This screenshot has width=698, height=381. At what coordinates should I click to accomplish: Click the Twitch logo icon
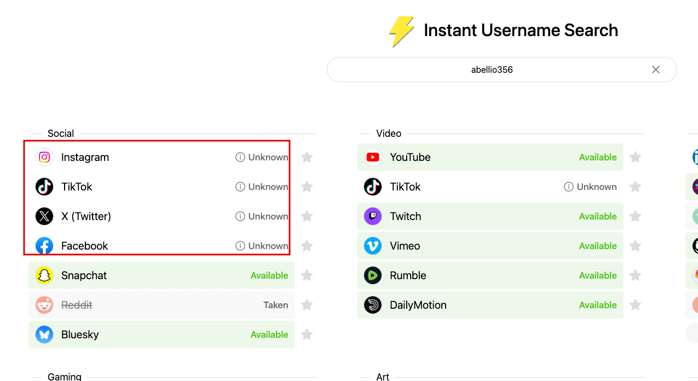[x=373, y=216]
